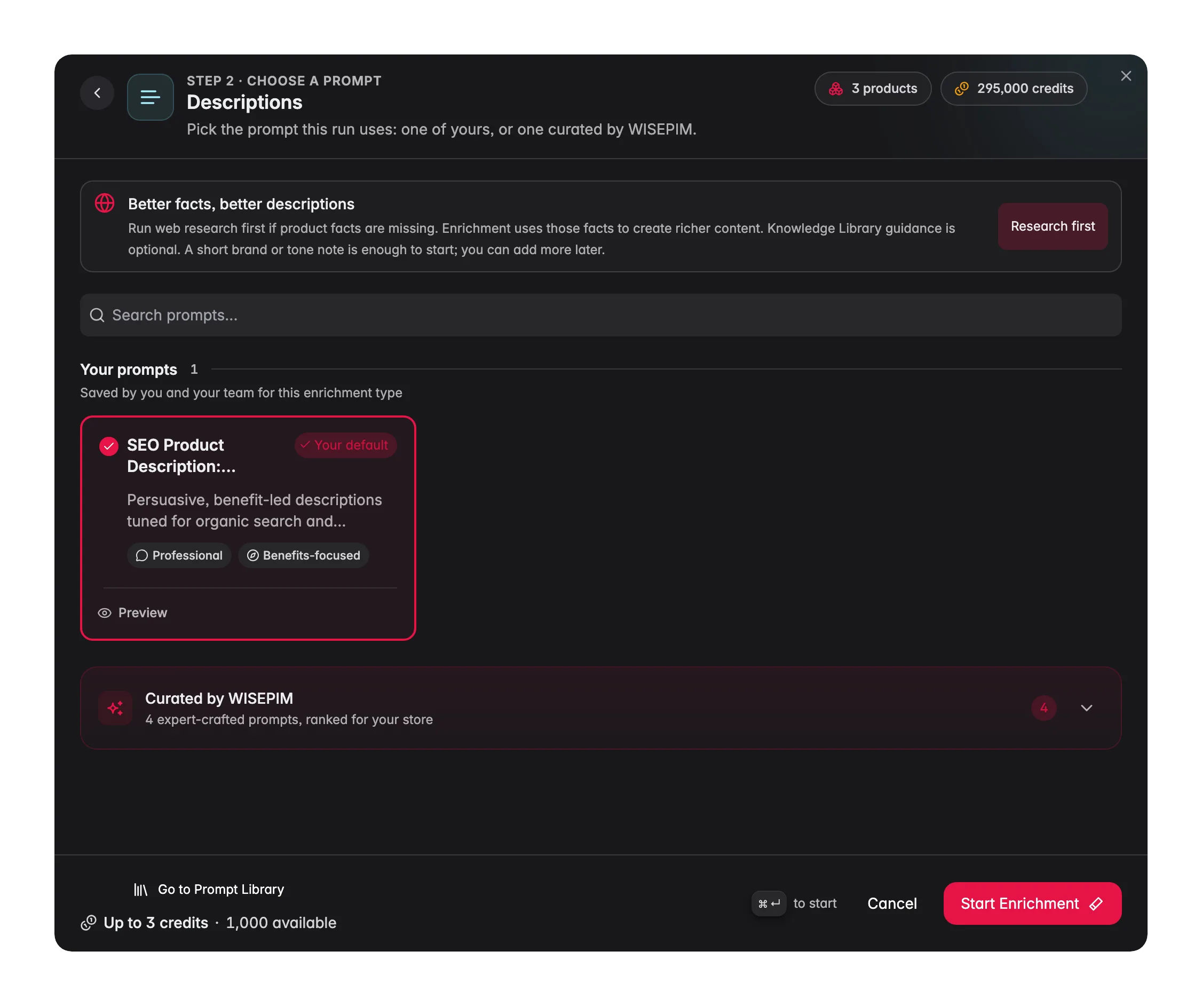Click the coins icon near Up to 3 credits
This screenshot has width=1202, height=1006.
[x=89, y=922]
